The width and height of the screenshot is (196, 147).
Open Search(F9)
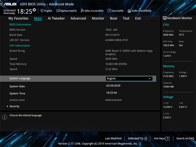click(x=115, y=11)
